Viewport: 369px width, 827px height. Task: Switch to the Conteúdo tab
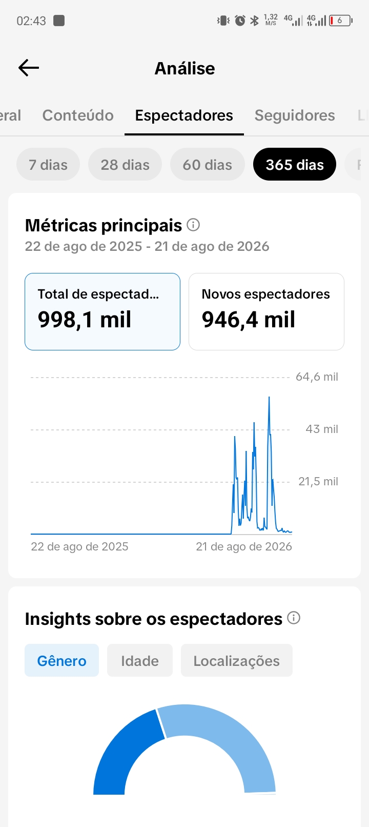[78, 115]
